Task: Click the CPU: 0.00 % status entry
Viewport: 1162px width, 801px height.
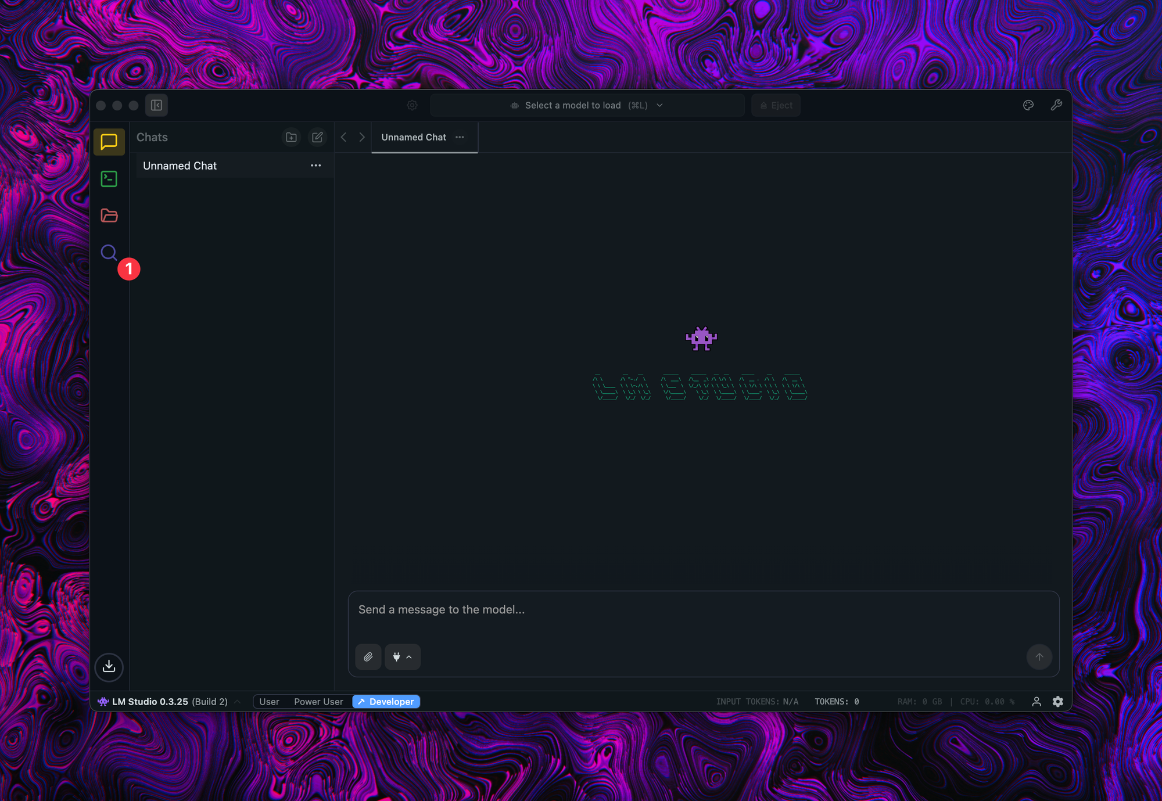Action: 987,702
